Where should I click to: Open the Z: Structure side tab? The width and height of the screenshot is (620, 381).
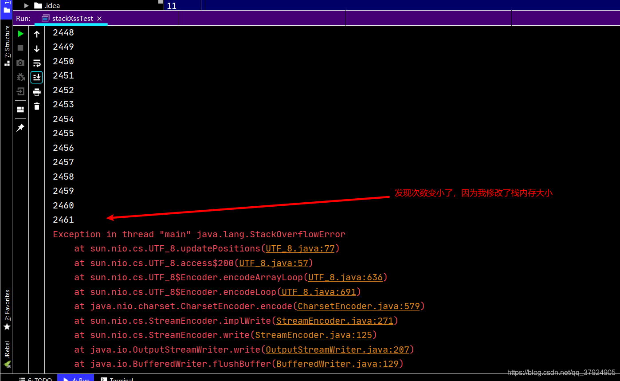tap(7, 45)
